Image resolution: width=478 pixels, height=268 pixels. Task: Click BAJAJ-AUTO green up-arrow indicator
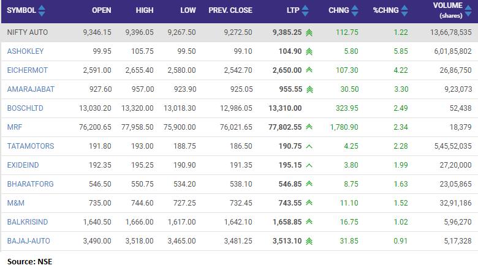tap(309, 241)
